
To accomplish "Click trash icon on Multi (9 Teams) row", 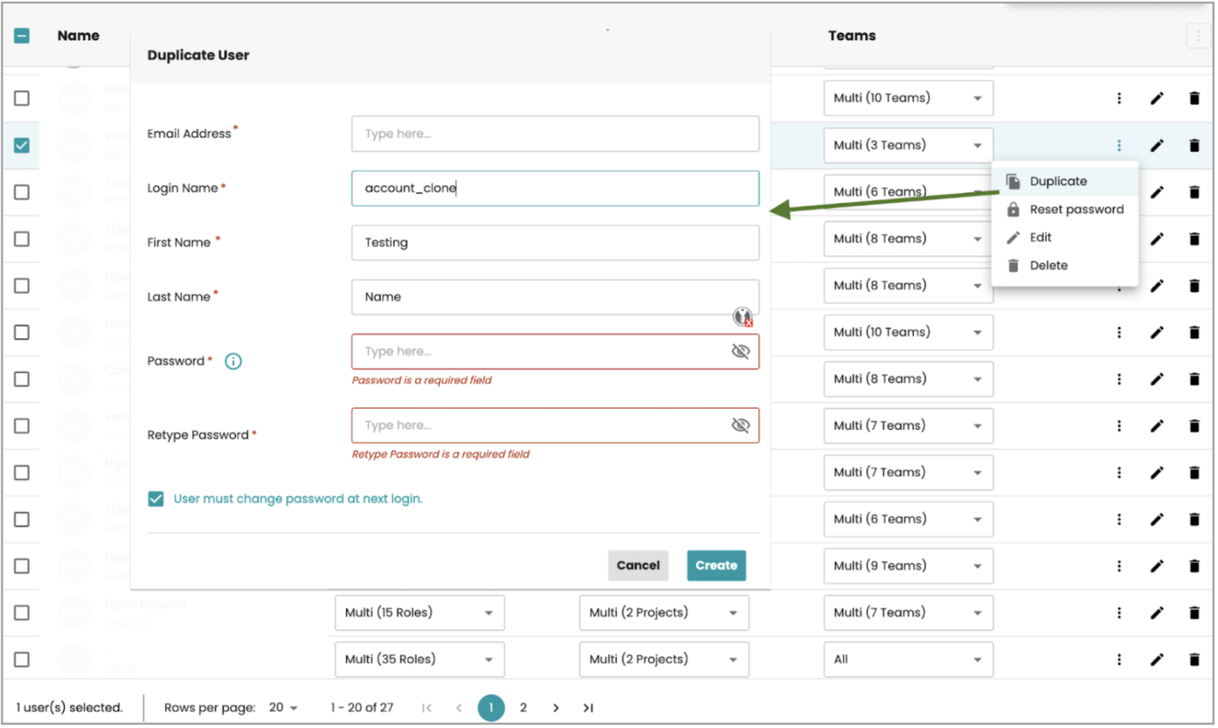I will (1194, 566).
